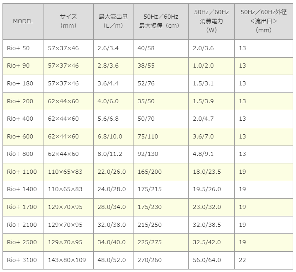296x272 pixels.
Task: Select the Rio+ 3100 model cell
Action: [x=22, y=260]
